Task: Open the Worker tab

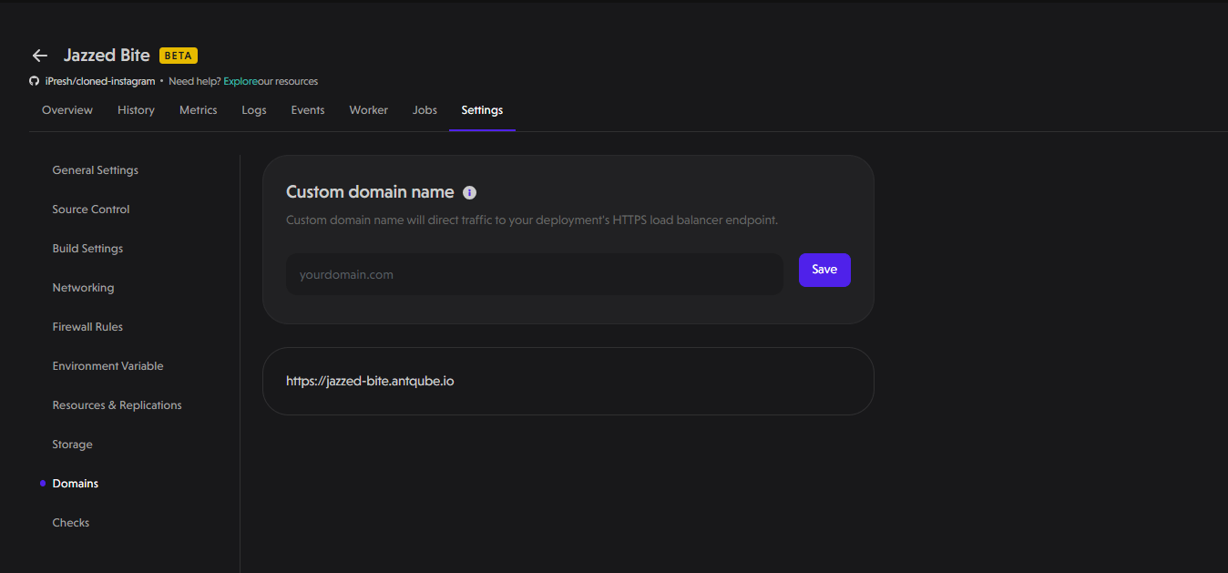Action: pyautogui.click(x=369, y=110)
